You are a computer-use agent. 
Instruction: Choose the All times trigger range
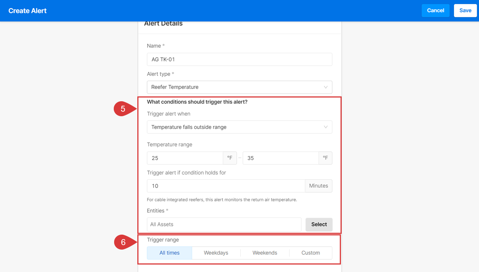[170, 253]
